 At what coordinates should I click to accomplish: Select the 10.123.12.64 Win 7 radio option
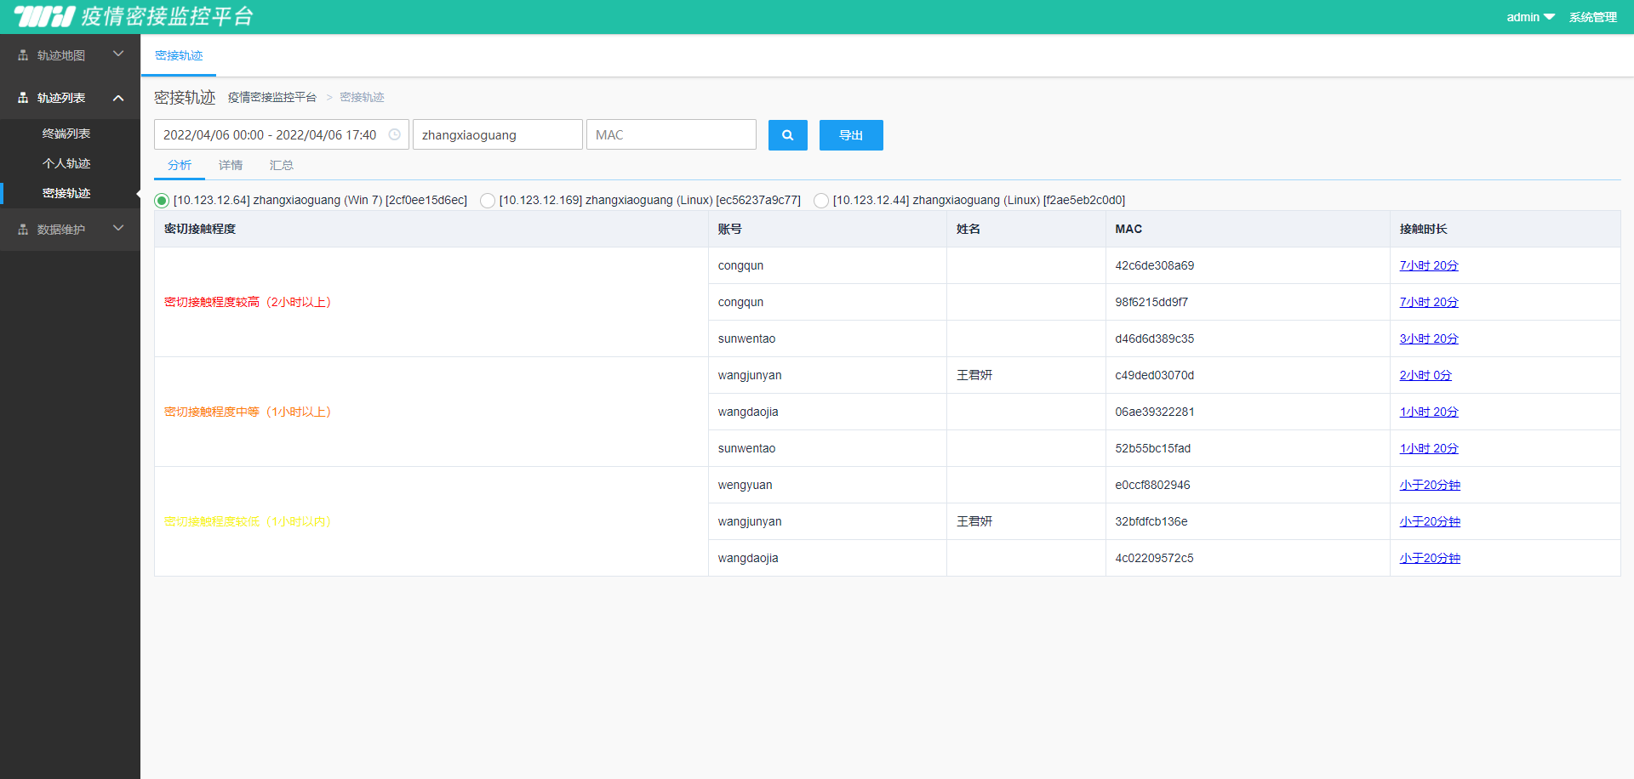pyautogui.click(x=162, y=201)
